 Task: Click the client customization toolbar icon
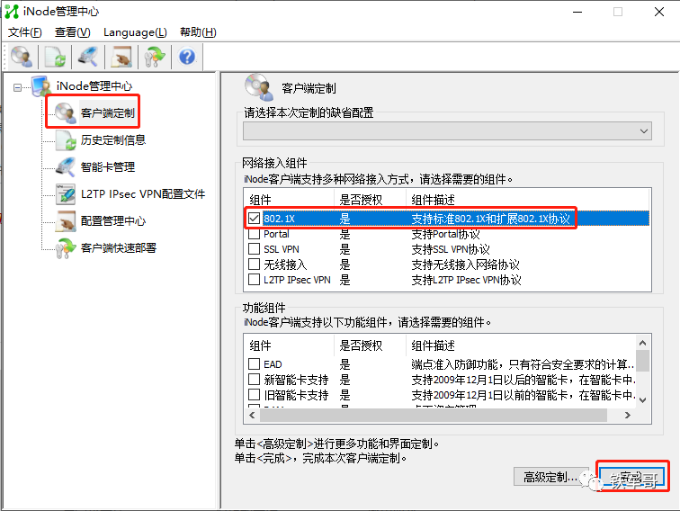coord(22,57)
